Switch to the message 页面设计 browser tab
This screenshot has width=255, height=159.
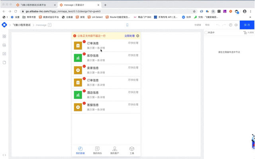pos(79,5)
